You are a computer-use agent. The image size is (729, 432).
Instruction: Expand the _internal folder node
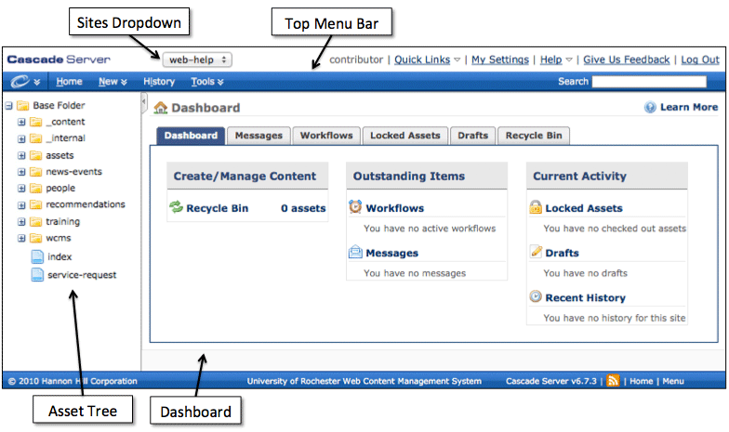click(x=21, y=139)
